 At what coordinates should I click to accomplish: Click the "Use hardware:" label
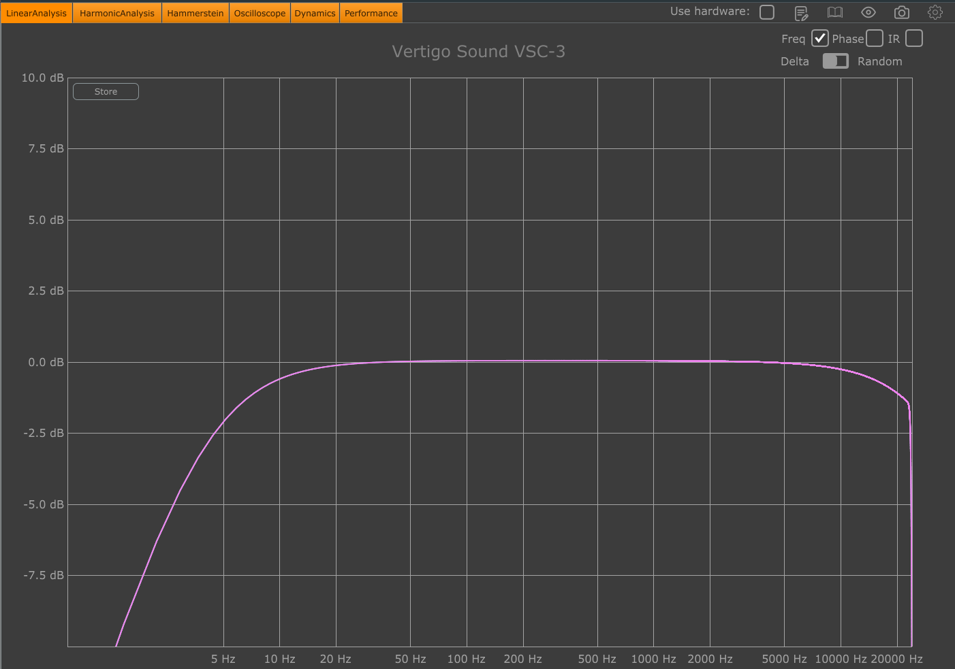[710, 12]
